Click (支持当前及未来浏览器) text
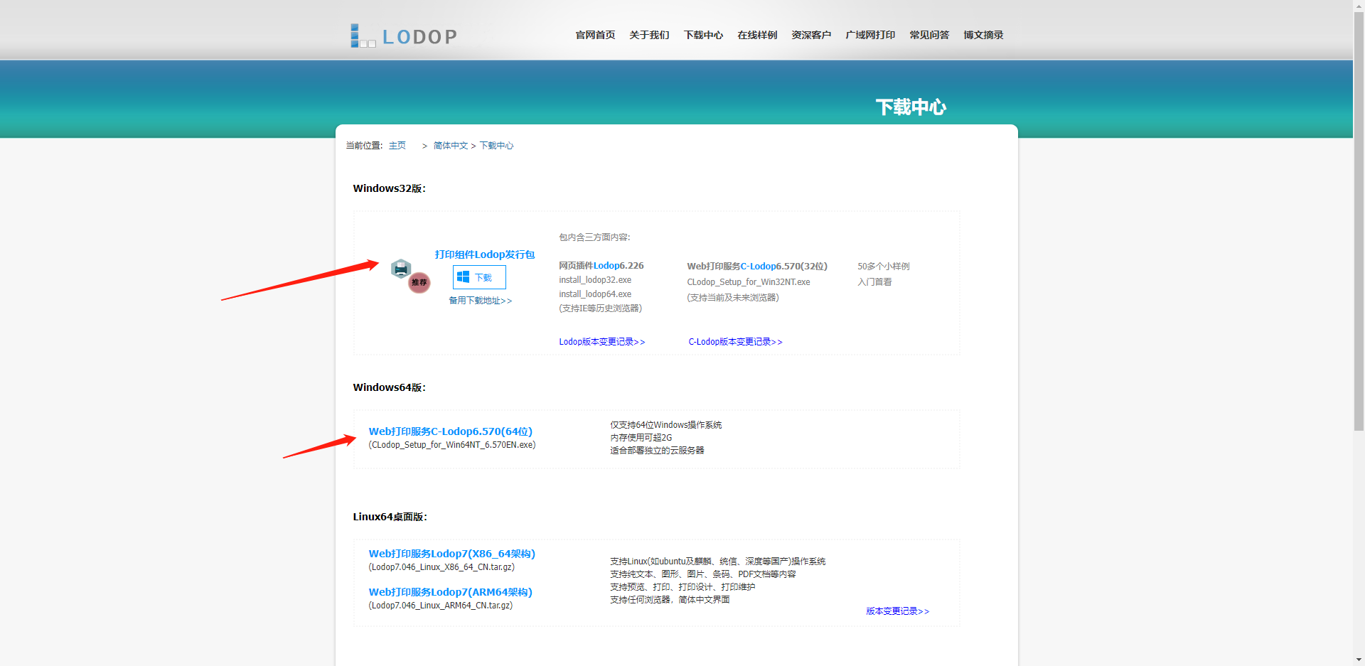The image size is (1365, 666). point(733,298)
